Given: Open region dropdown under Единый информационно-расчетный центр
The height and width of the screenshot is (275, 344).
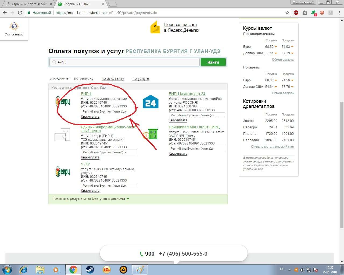Looking at the screenshot, I should click(109, 152).
